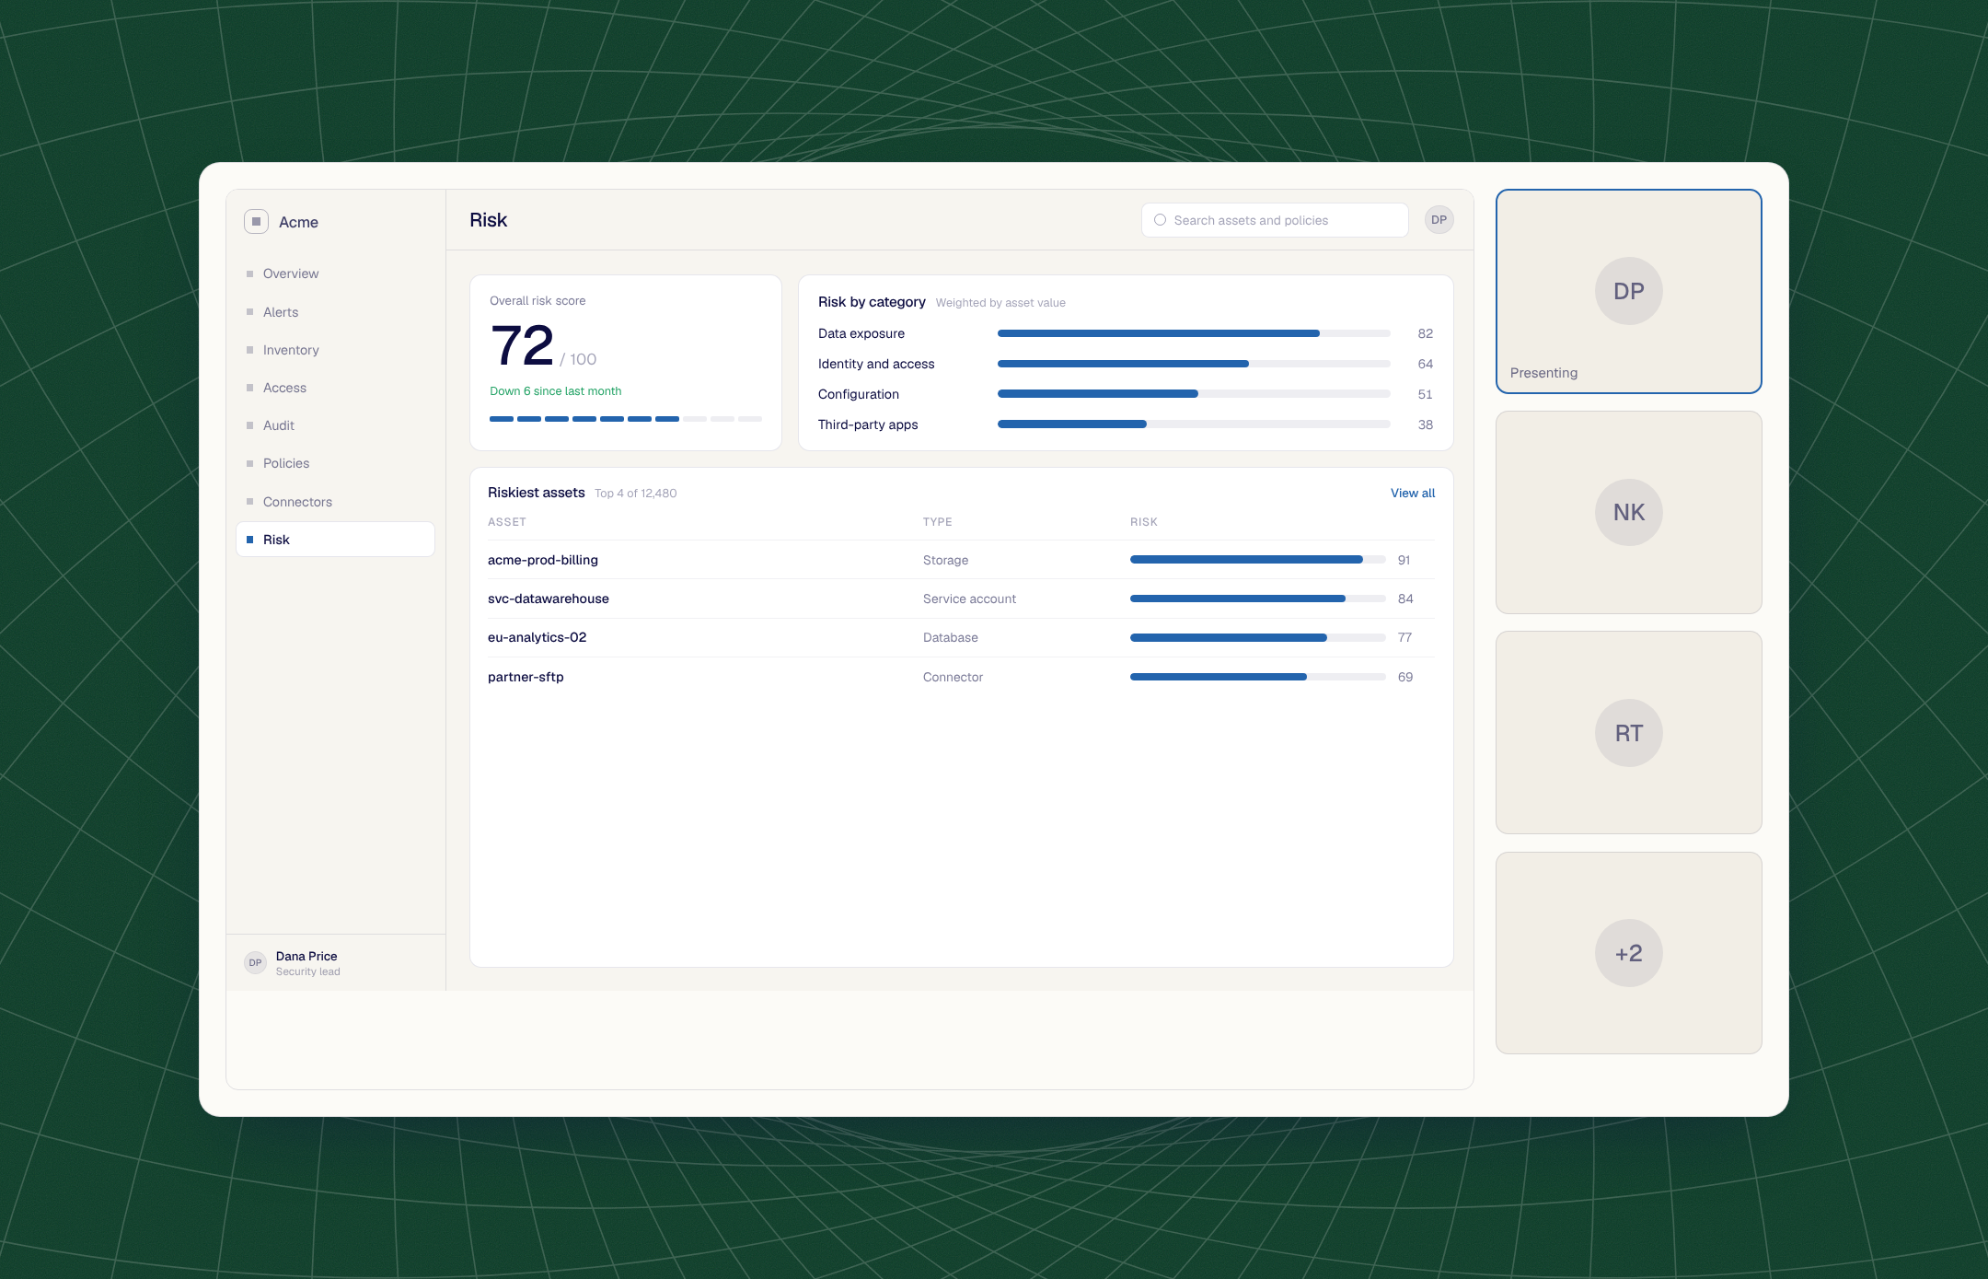Click the risk value 84
1988x1279 pixels.
(x=1405, y=599)
